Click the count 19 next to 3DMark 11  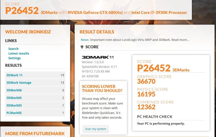pos(62,75)
